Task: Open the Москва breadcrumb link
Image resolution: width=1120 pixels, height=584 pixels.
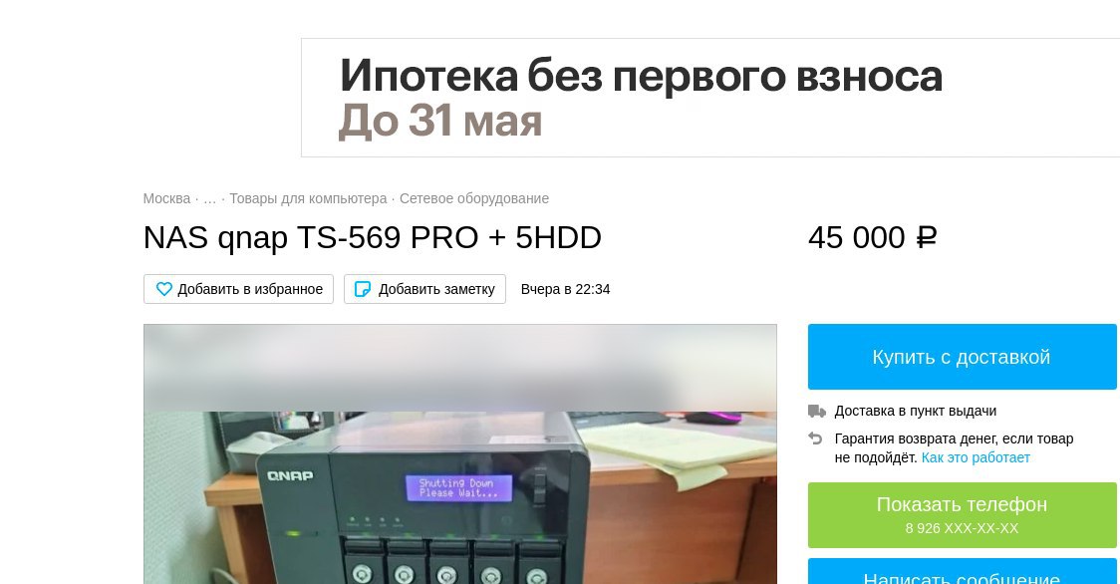Action: (166, 198)
